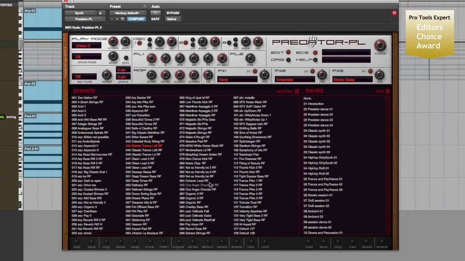The height and width of the screenshot is (261, 465).
Task: Toggle the OSC 2 enable LED
Action: pyautogui.click(x=186, y=43)
